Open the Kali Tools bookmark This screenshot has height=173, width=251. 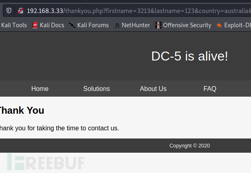14,25
